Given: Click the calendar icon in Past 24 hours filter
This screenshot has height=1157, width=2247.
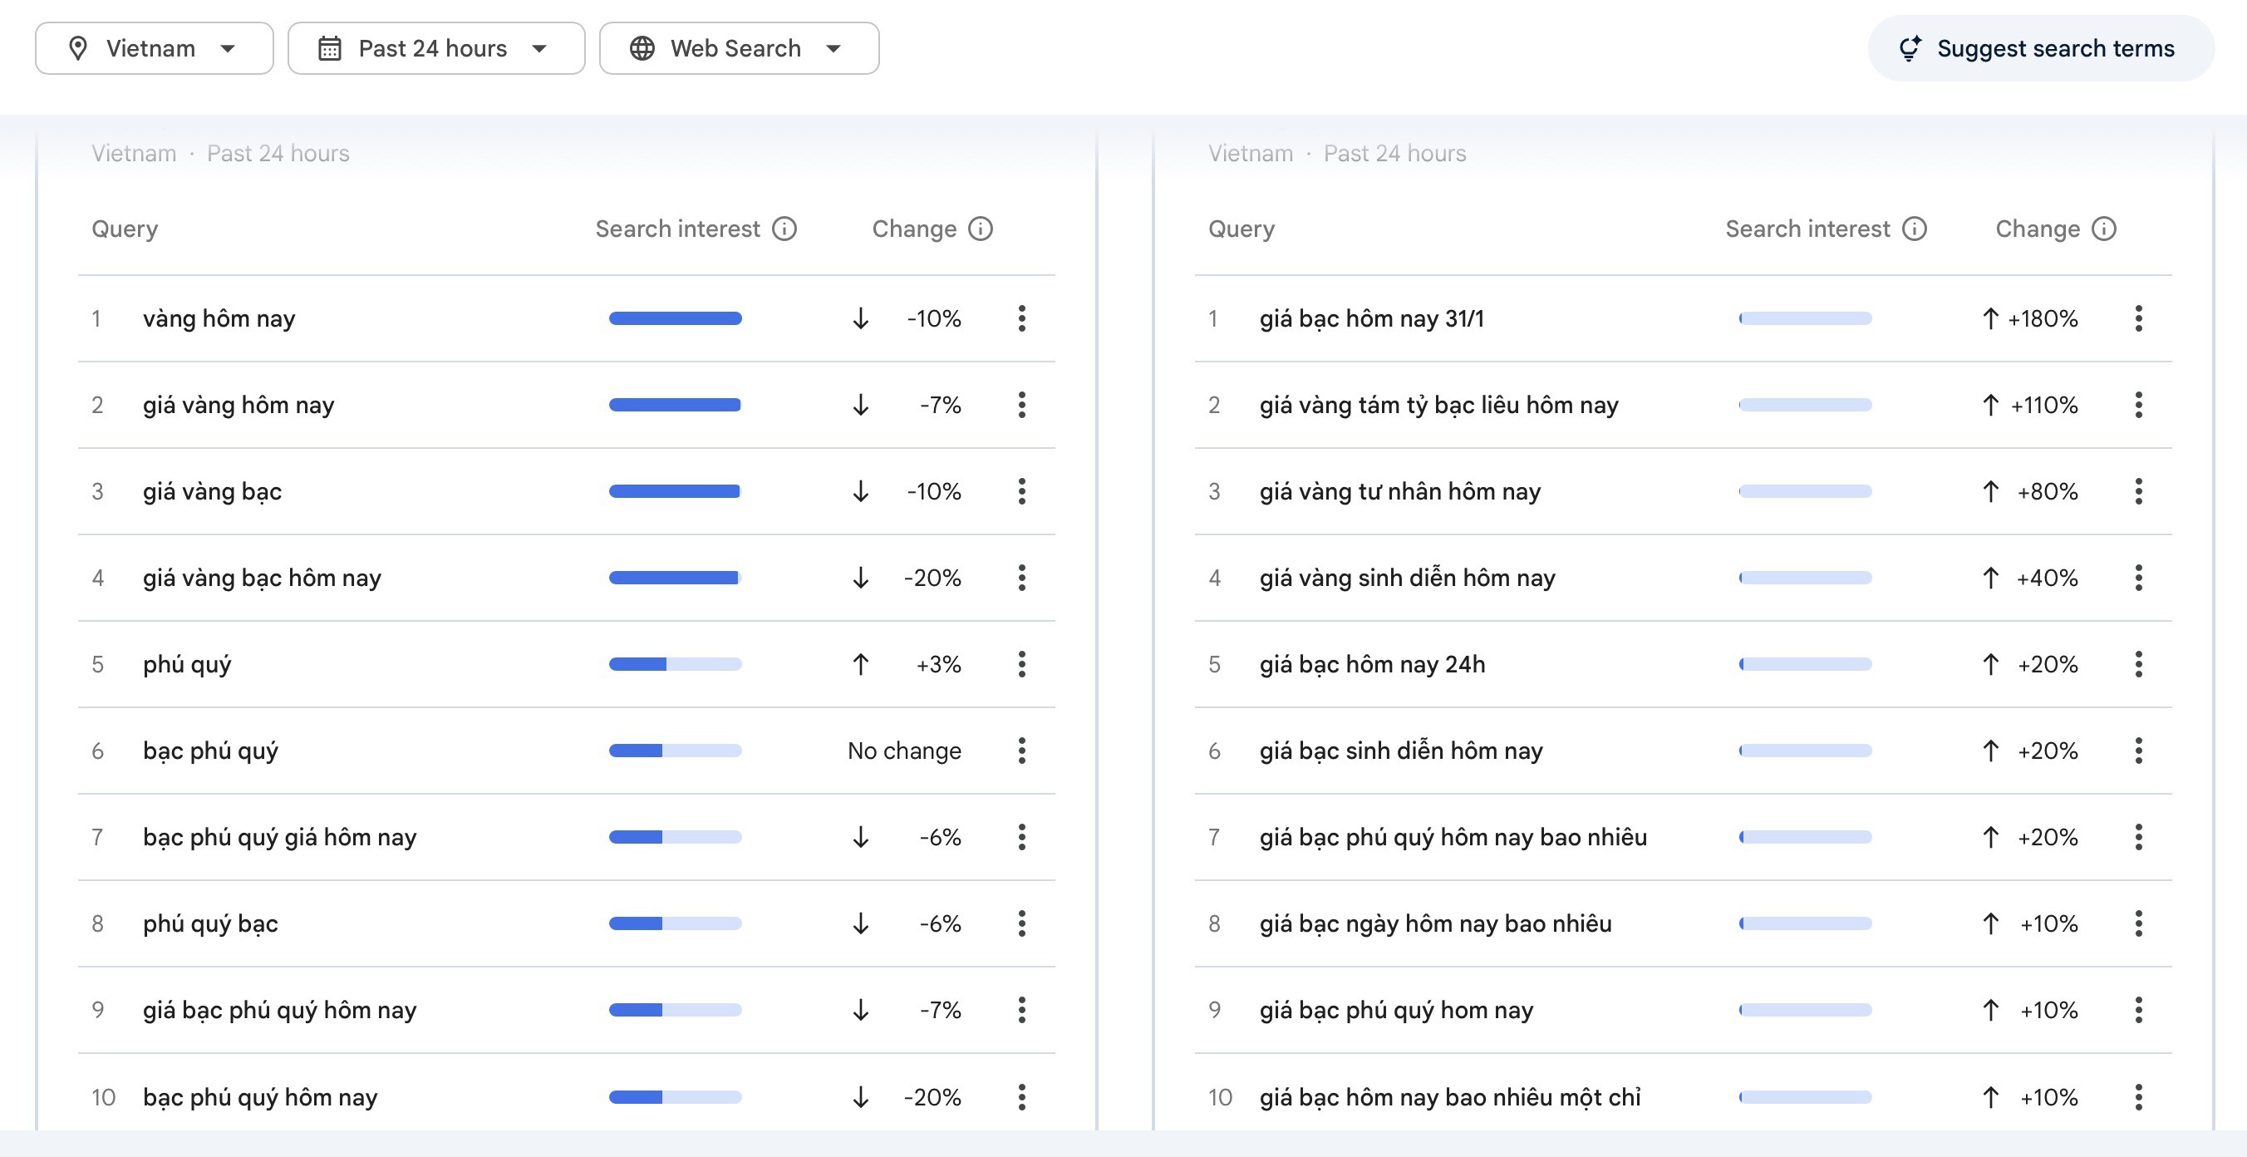Looking at the screenshot, I should tap(329, 48).
